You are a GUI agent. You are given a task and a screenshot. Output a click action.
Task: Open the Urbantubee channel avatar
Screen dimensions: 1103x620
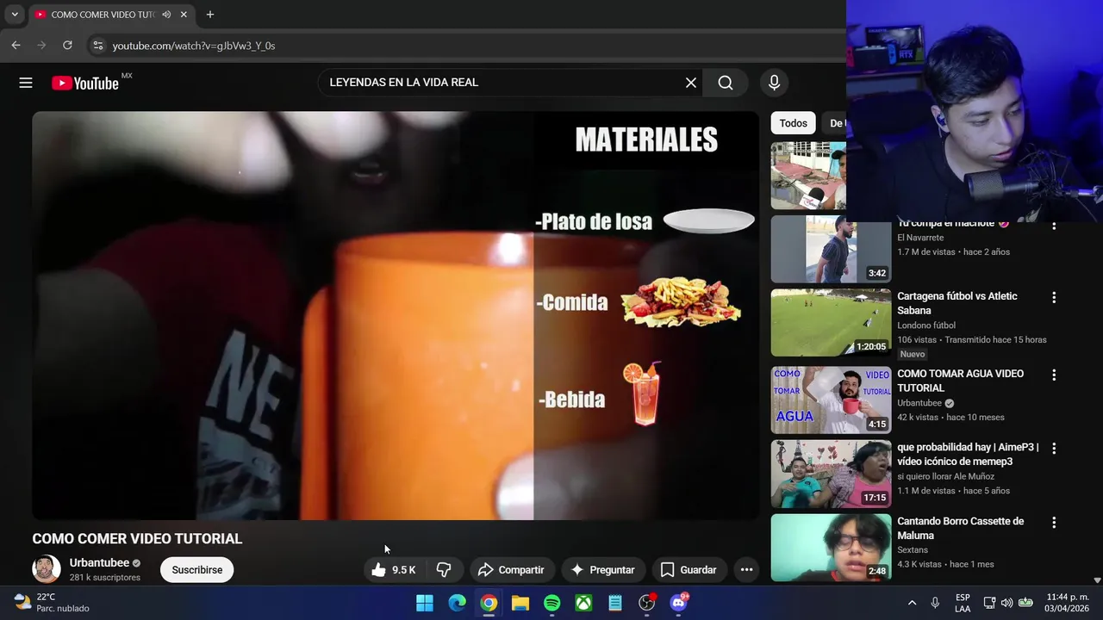coord(47,569)
